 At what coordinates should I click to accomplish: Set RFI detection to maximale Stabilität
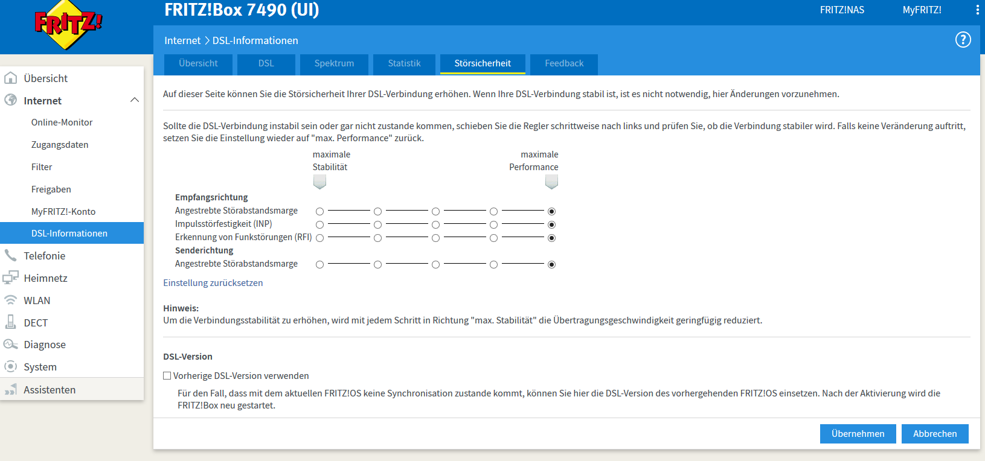pyautogui.click(x=319, y=238)
